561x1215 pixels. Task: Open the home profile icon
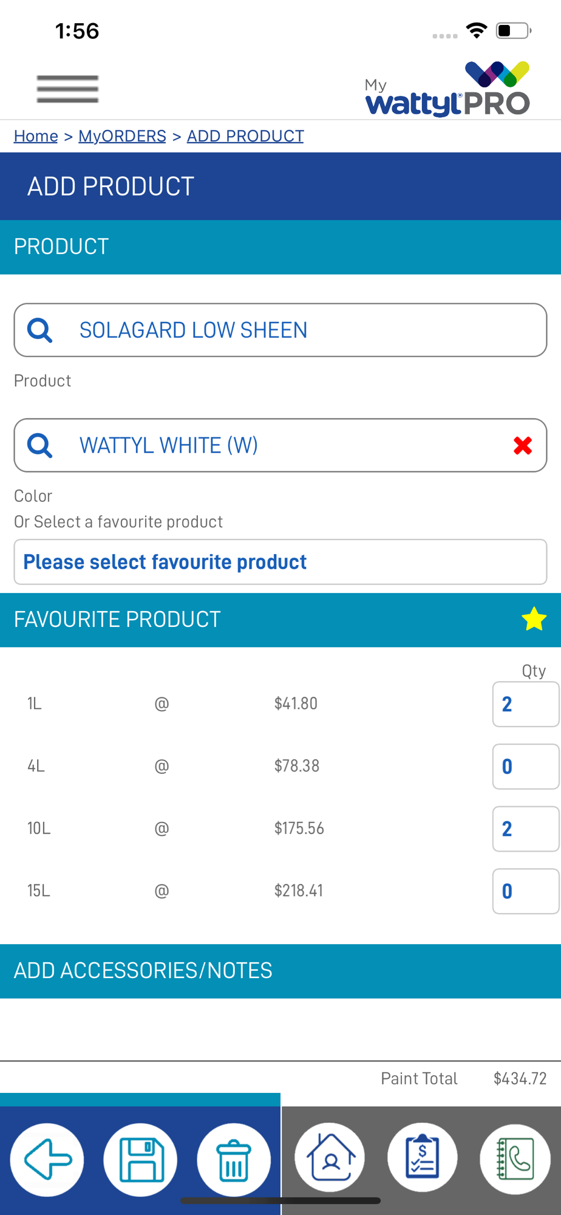coord(330,1158)
